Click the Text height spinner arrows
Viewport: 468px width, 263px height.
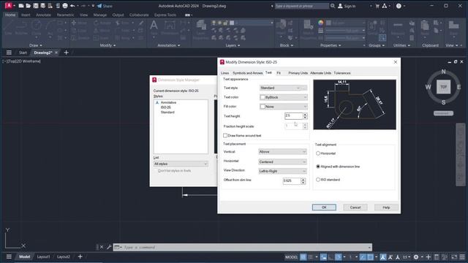305,115
